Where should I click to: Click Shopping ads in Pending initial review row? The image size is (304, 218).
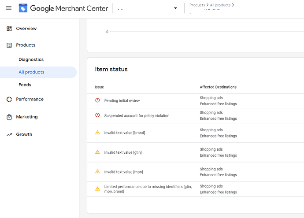click(211, 98)
